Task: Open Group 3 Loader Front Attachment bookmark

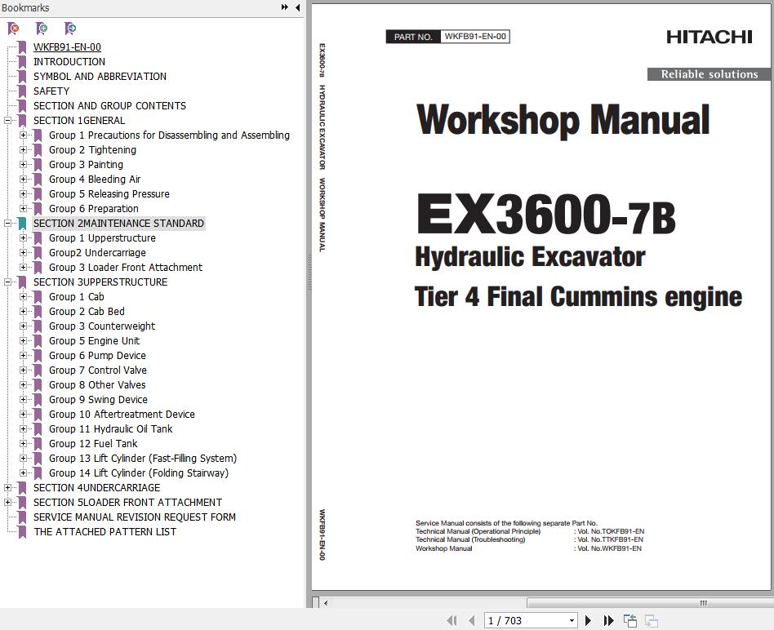Action: [126, 268]
